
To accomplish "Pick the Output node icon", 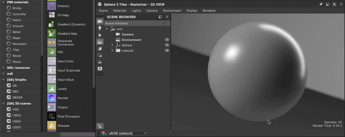I will pyautogui.click(x=52, y=107).
